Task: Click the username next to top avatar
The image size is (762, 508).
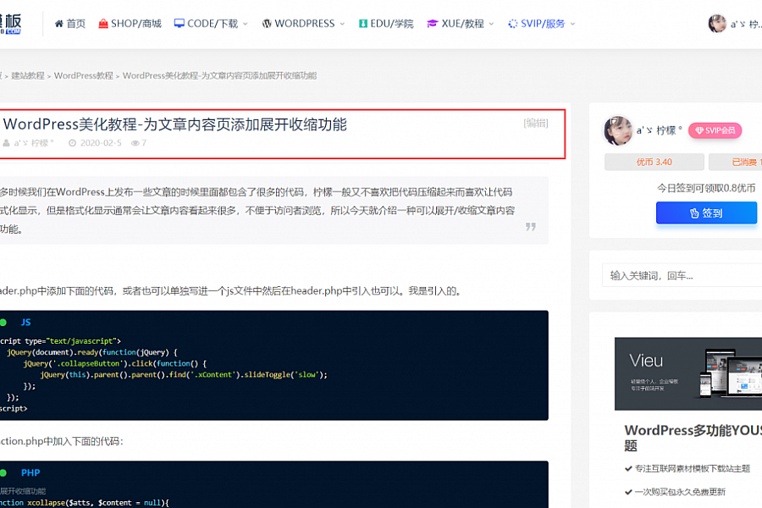Action: pos(746,24)
